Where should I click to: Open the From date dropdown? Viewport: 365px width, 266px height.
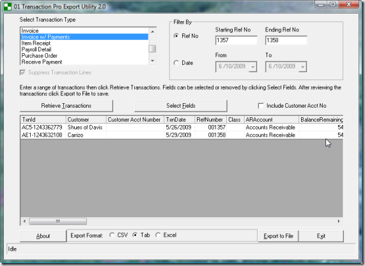coord(252,67)
